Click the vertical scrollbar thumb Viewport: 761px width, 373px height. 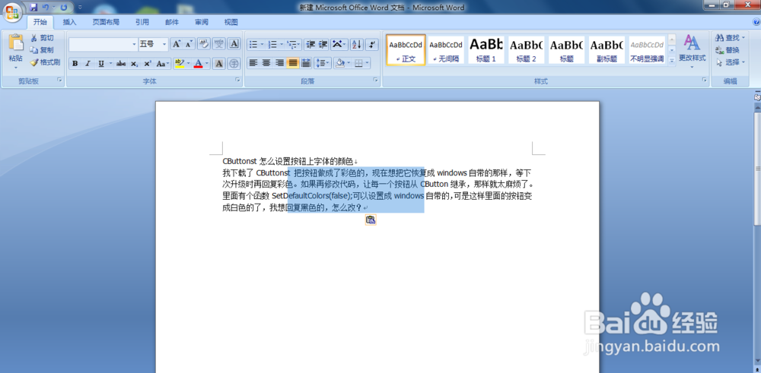pyautogui.click(x=756, y=168)
